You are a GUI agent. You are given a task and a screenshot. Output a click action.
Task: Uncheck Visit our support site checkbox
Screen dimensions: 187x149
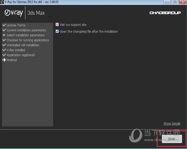point(57,24)
